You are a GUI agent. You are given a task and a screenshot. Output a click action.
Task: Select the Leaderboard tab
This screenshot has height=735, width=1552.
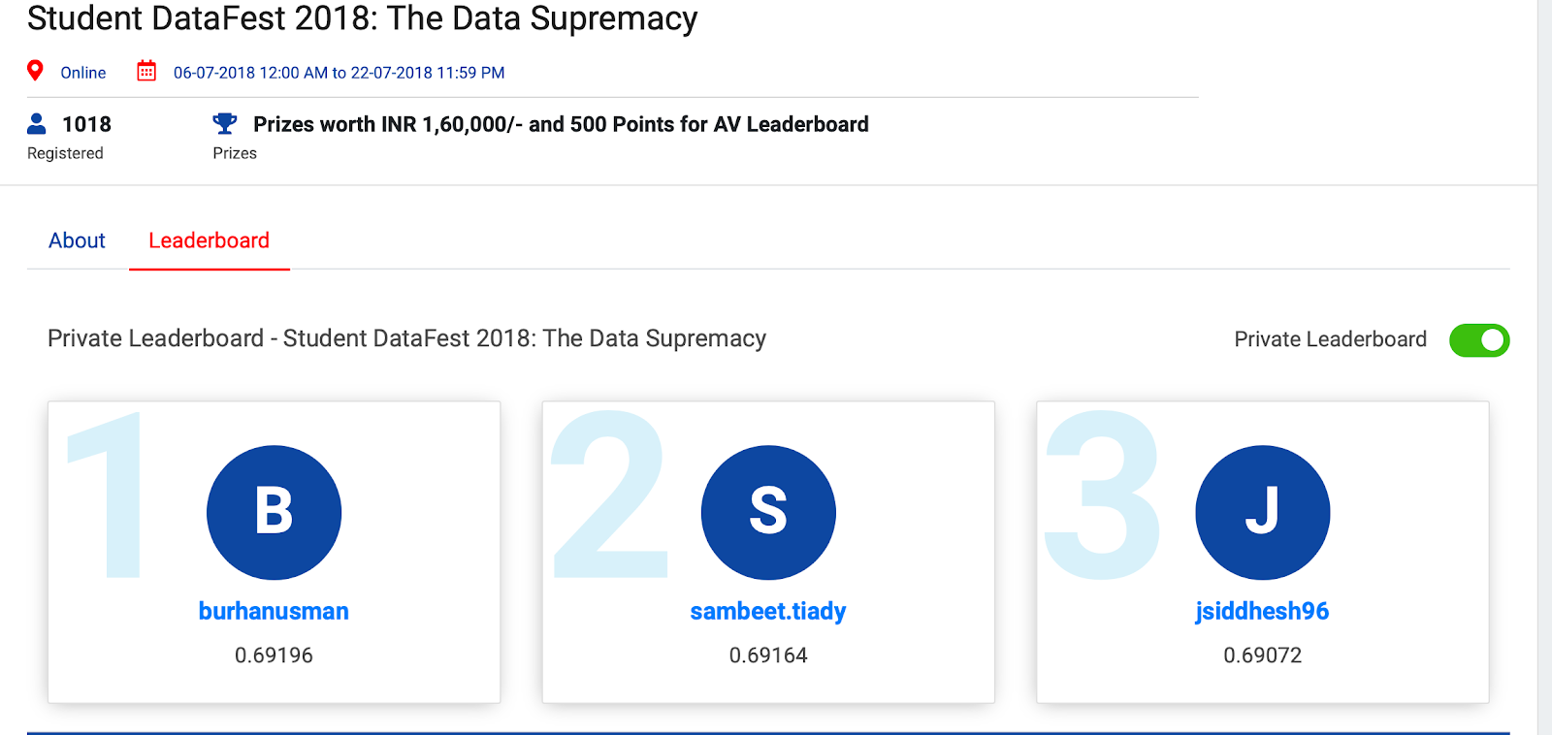tap(209, 240)
